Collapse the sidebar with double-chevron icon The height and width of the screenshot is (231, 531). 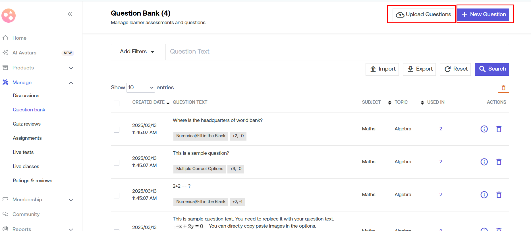click(x=70, y=14)
